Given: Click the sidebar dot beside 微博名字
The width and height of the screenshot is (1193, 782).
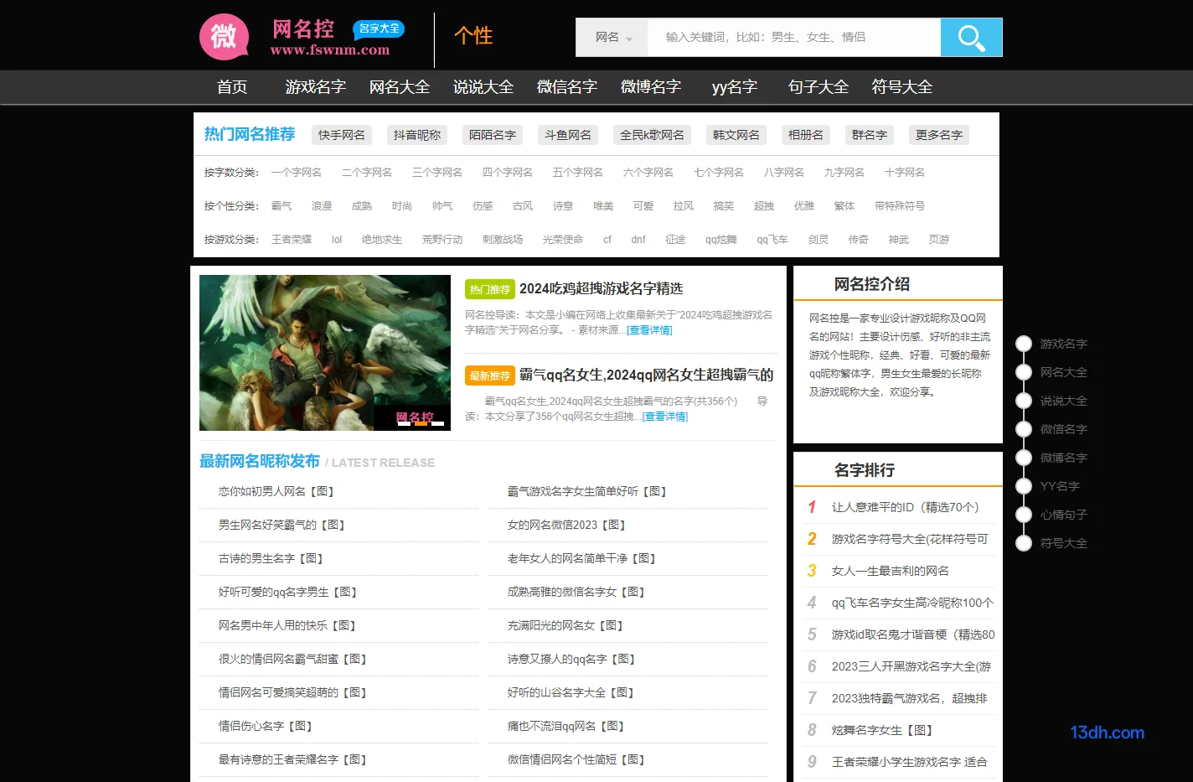Looking at the screenshot, I should [x=1024, y=458].
